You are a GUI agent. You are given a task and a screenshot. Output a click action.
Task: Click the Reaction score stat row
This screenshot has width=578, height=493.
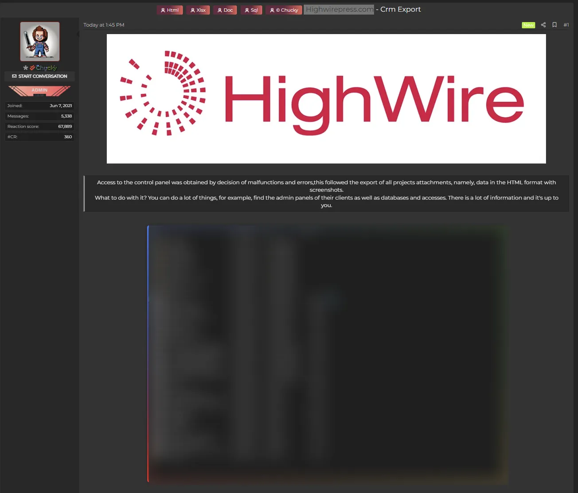point(39,127)
